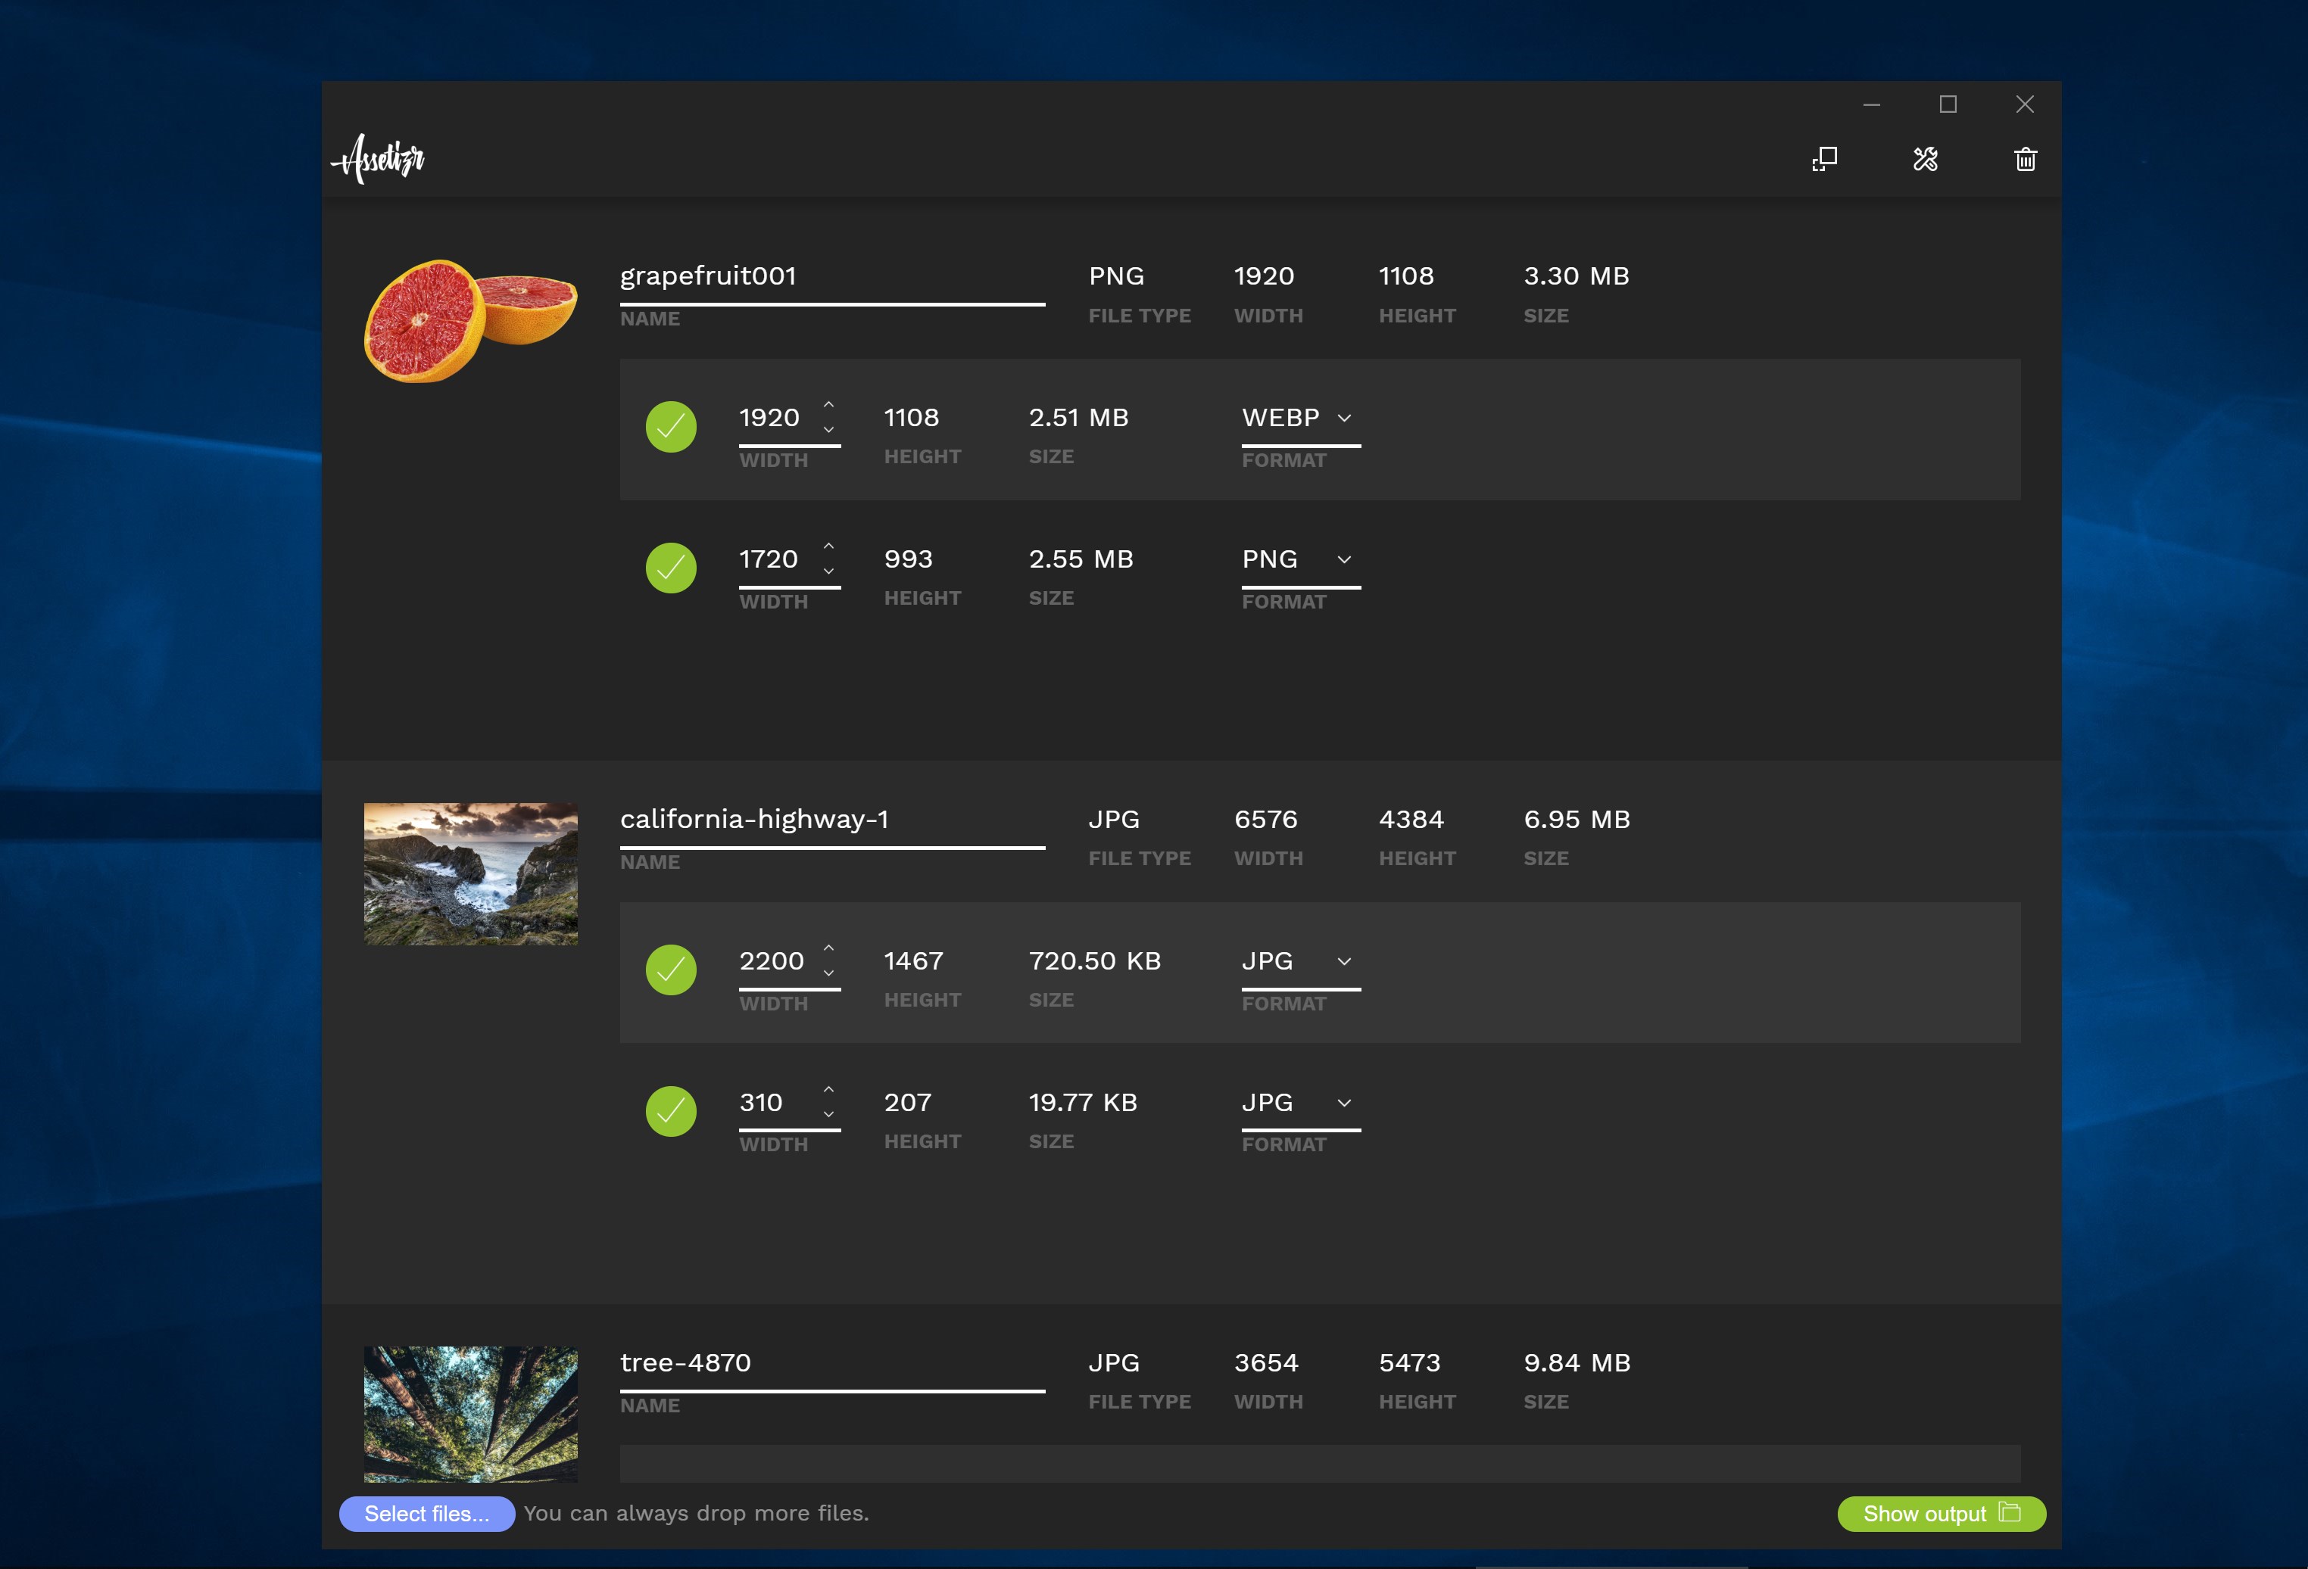The height and width of the screenshot is (1569, 2308).
Task: Toggle green check of 2200 wide output
Action: (672, 970)
